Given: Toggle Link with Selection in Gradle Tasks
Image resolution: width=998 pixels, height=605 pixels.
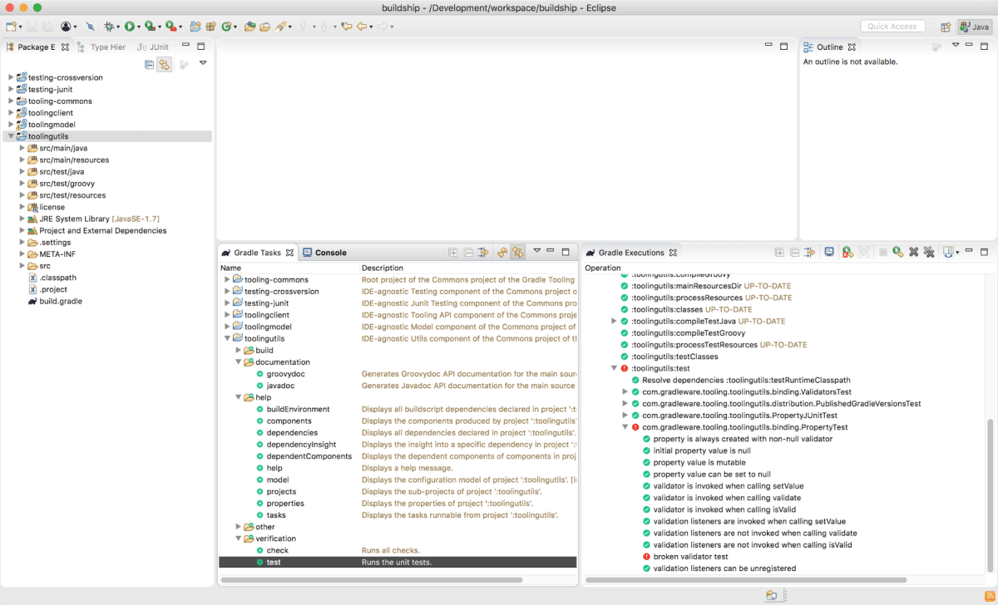Looking at the screenshot, I should (x=518, y=253).
